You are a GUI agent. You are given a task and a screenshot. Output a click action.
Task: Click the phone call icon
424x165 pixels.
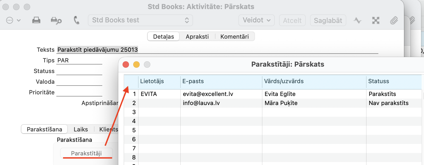point(77,20)
